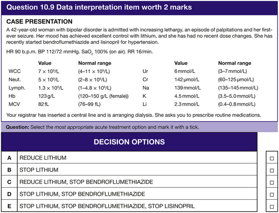
Task: Tick the checkbox for option B
Action: (x=271, y=170)
